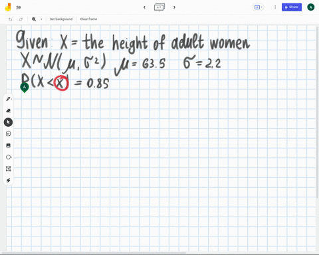Image resolution: width=319 pixels, height=255 pixels.
Task: Undo the last action
Action: 10,19
